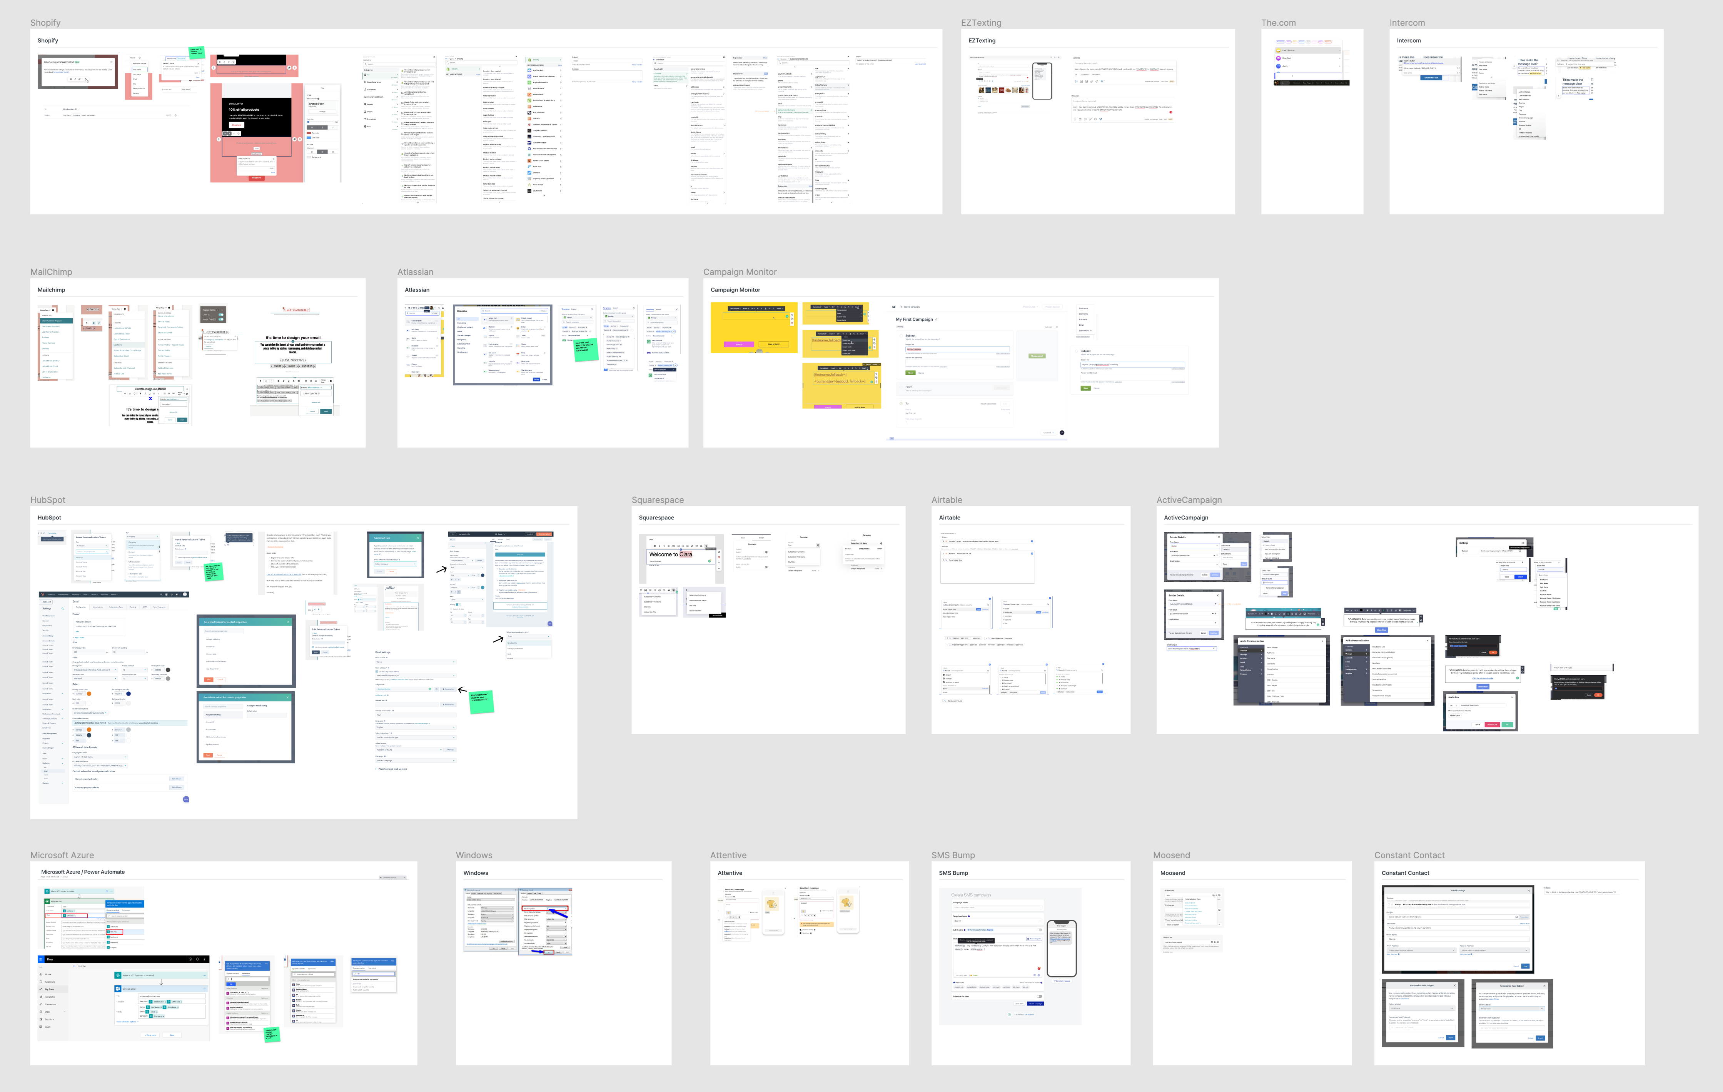Select the The.com frame label
The image size is (1723, 1092).
tap(1278, 23)
